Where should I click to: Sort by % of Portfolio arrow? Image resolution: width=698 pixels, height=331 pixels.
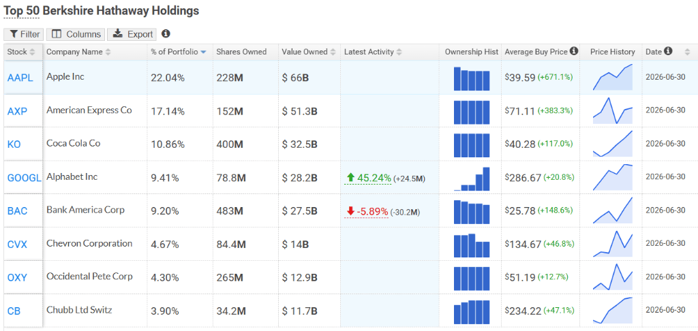[203, 52]
